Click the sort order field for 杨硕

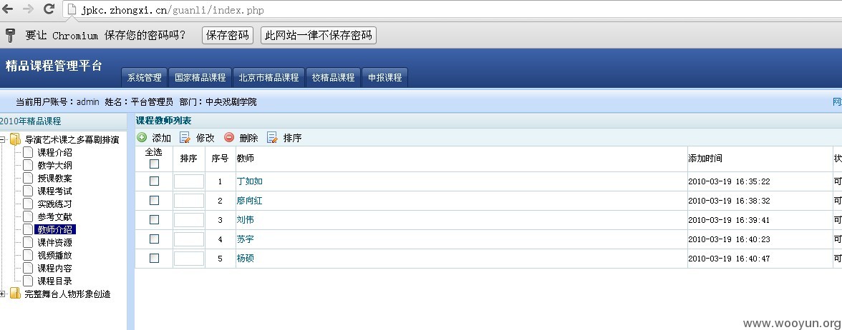point(189,259)
